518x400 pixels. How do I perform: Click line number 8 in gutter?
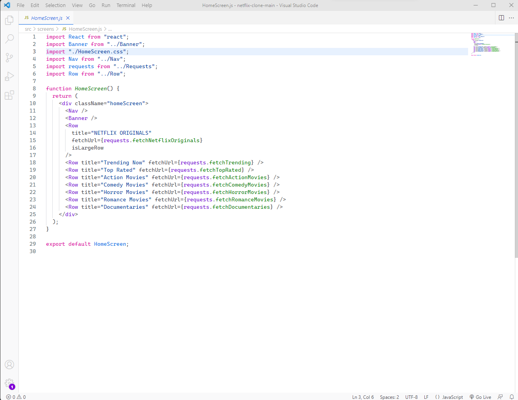34,88
